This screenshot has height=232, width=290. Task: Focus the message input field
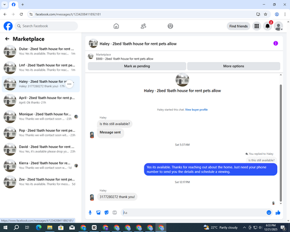coord(193,213)
